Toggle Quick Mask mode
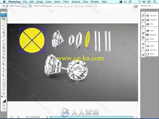 (x=3, y=105)
